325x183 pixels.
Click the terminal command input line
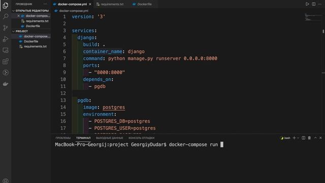click(x=139, y=144)
